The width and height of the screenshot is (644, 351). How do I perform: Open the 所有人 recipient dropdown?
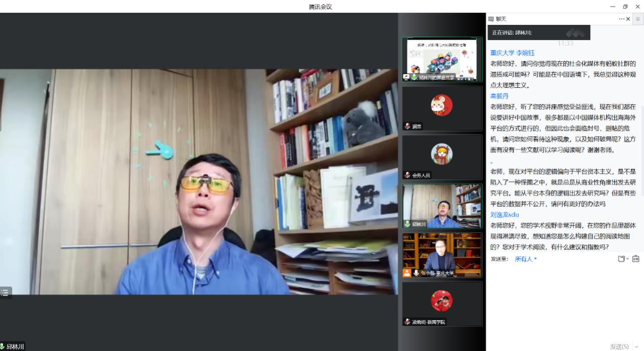tap(526, 259)
